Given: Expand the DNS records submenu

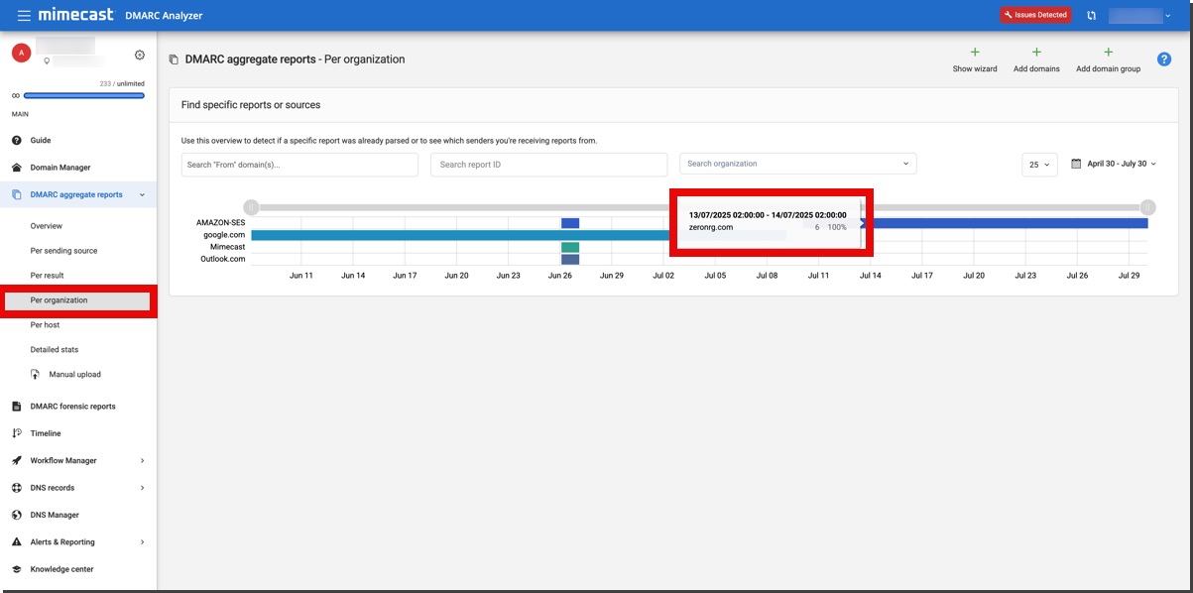Looking at the screenshot, I should 142,488.
